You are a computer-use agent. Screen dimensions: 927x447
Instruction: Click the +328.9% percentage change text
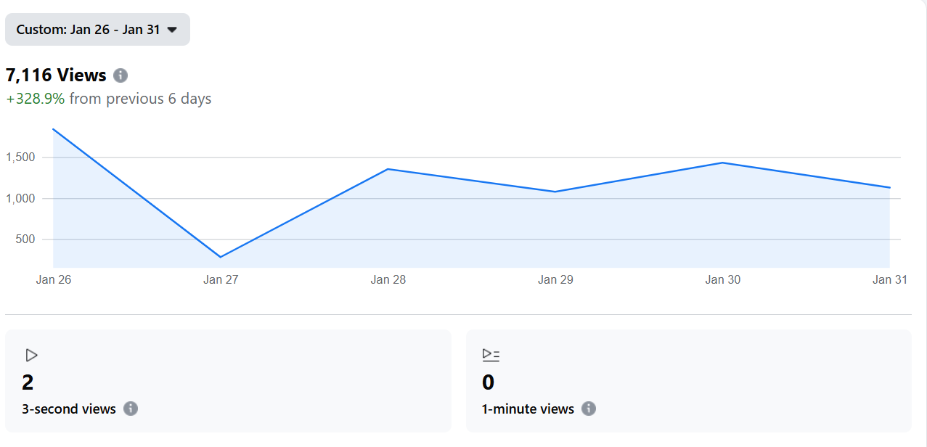click(36, 99)
